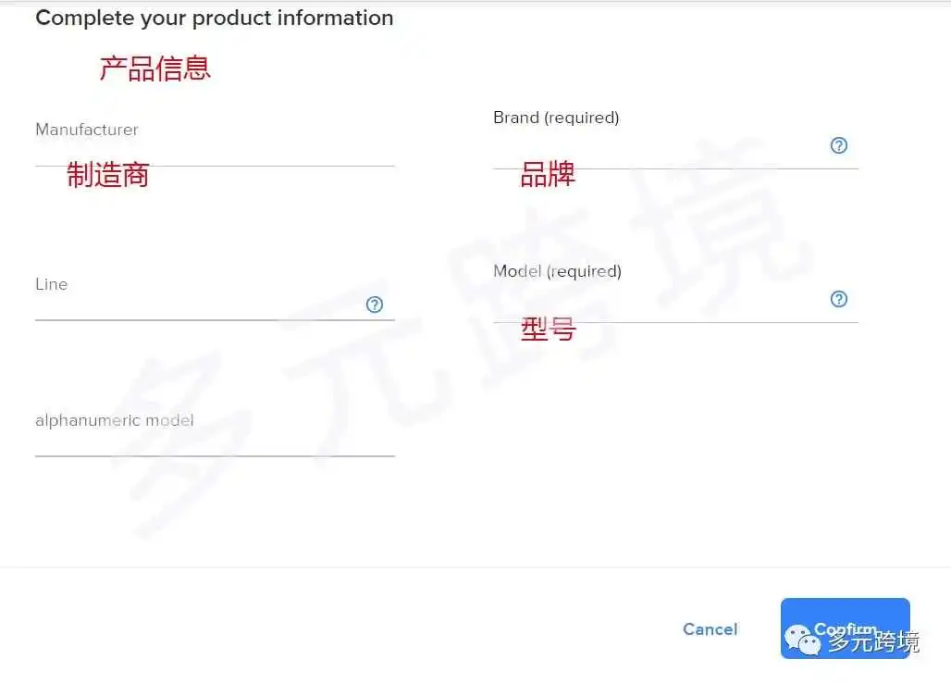Open the help icon for Brand field
Image resolution: width=951 pixels, height=684 pixels.
(839, 145)
